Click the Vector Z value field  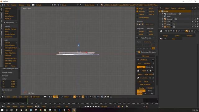tap(9, 86)
